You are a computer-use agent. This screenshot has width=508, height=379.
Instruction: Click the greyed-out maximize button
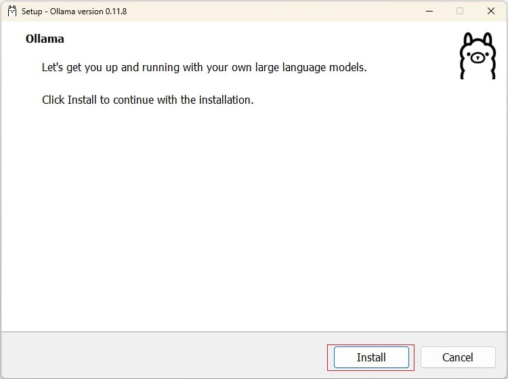[460, 11]
